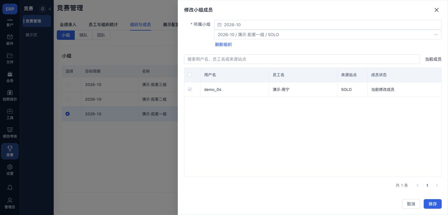
Task: Click the 2026-10 date picker field
Action: [x=328, y=25]
